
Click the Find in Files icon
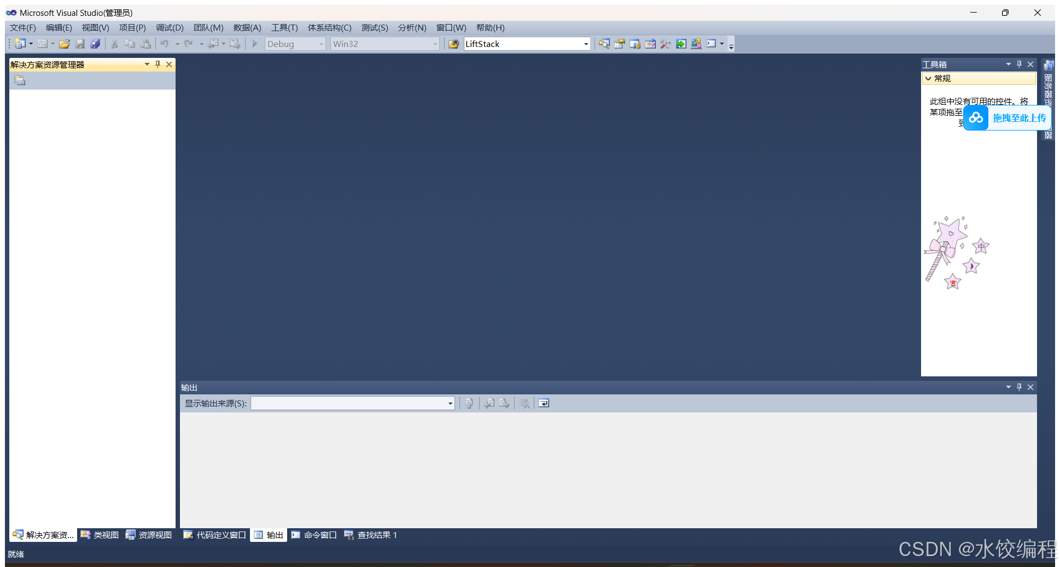(453, 44)
